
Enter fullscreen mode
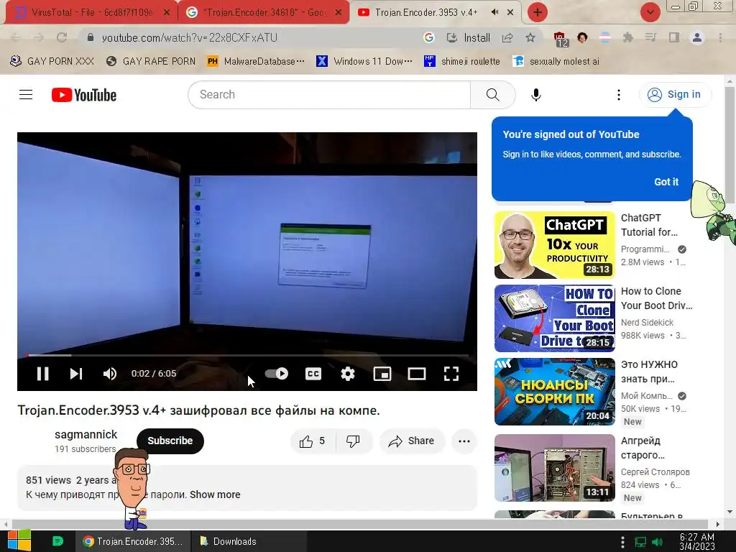(x=451, y=374)
